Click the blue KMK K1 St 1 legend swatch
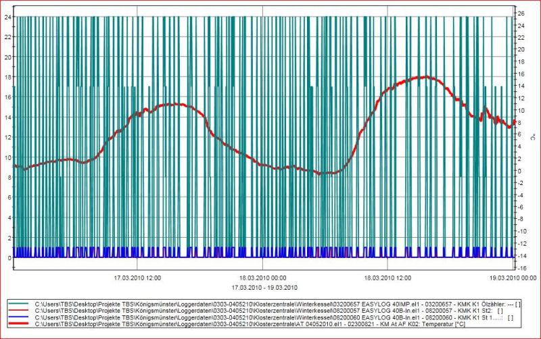Viewport: 541px width, 339px height. coord(20,319)
